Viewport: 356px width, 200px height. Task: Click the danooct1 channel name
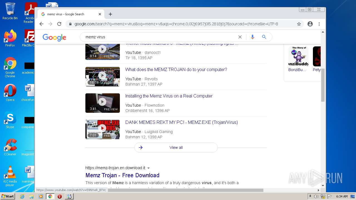153,52
